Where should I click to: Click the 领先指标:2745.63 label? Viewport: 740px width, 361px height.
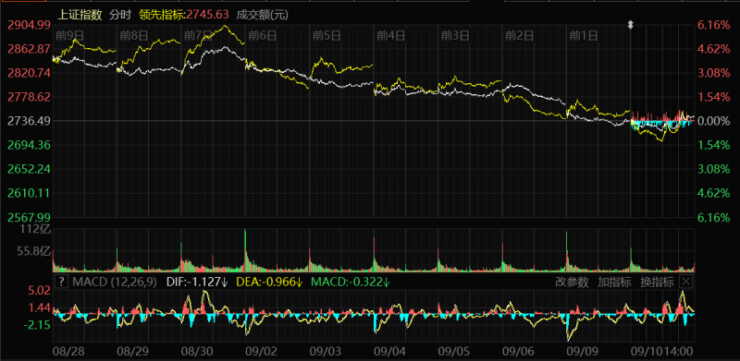(x=184, y=15)
